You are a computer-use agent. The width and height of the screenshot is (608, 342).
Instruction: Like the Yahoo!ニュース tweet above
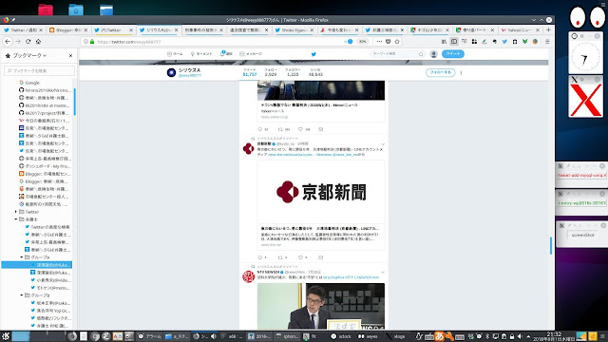tap(300, 129)
